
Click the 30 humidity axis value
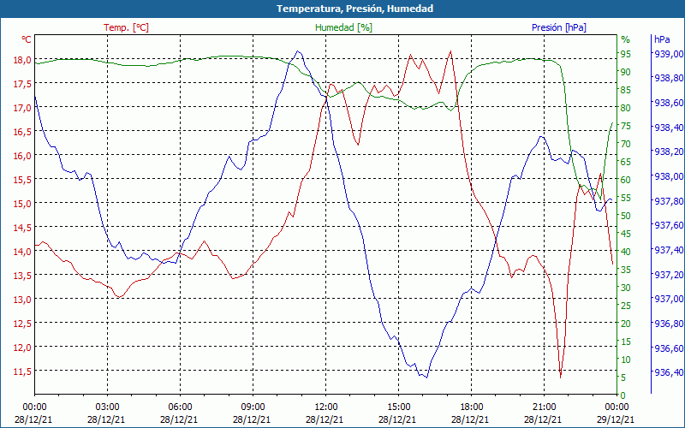point(626,288)
